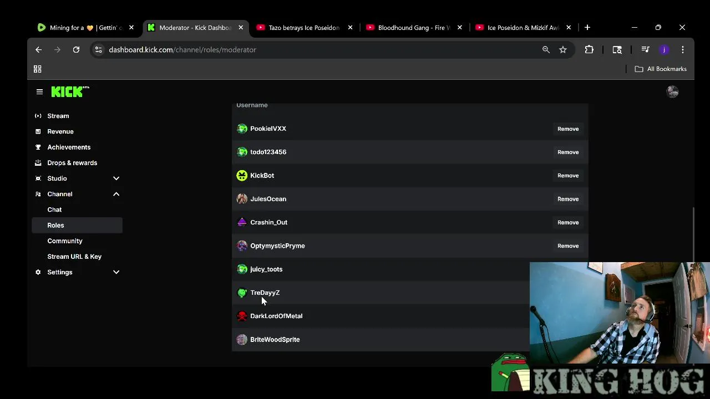Image resolution: width=710 pixels, height=399 pixels.
Task: Open the Revenue page
Action: coord(60,131)
